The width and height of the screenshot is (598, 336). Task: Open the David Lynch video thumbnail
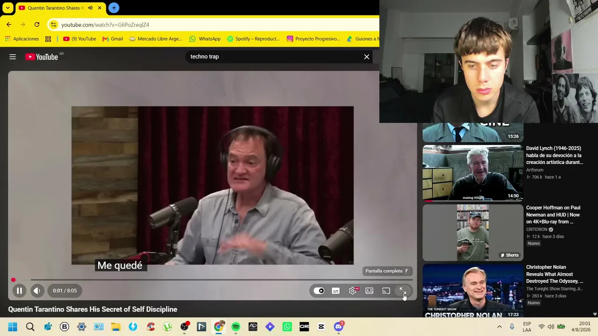(473, 173)
